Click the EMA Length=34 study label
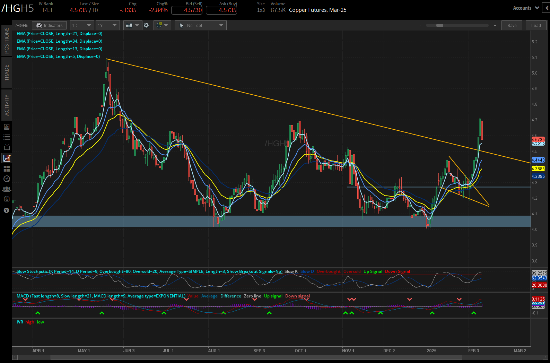 59,41
